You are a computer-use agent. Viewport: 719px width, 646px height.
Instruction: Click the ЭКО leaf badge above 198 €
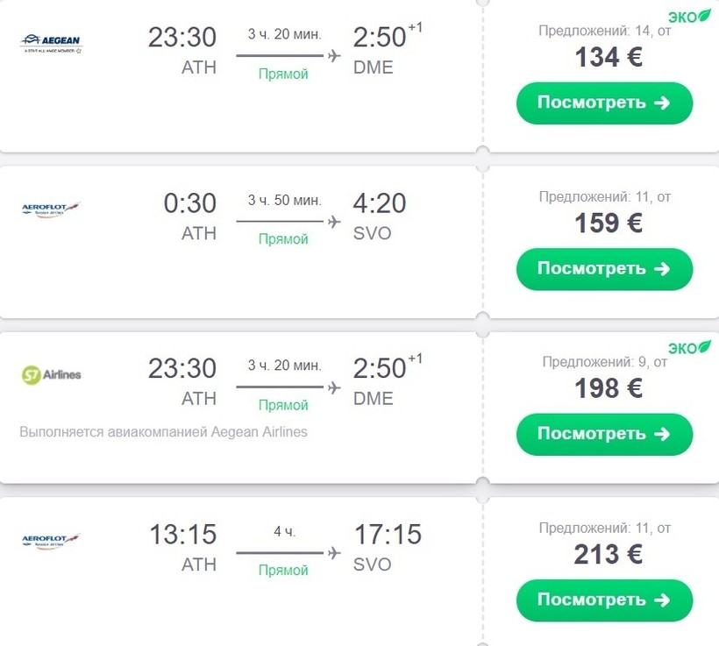coord(689,348)
